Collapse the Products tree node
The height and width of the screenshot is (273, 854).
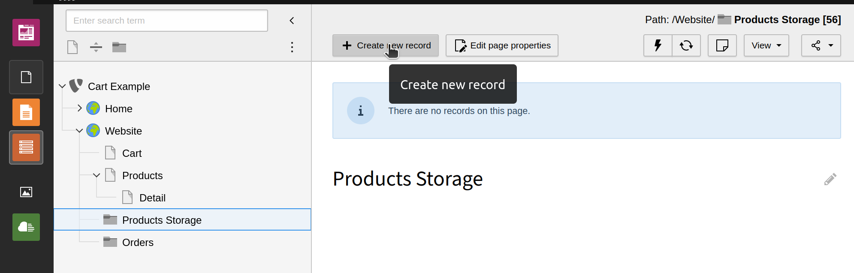tap(97, 175)
